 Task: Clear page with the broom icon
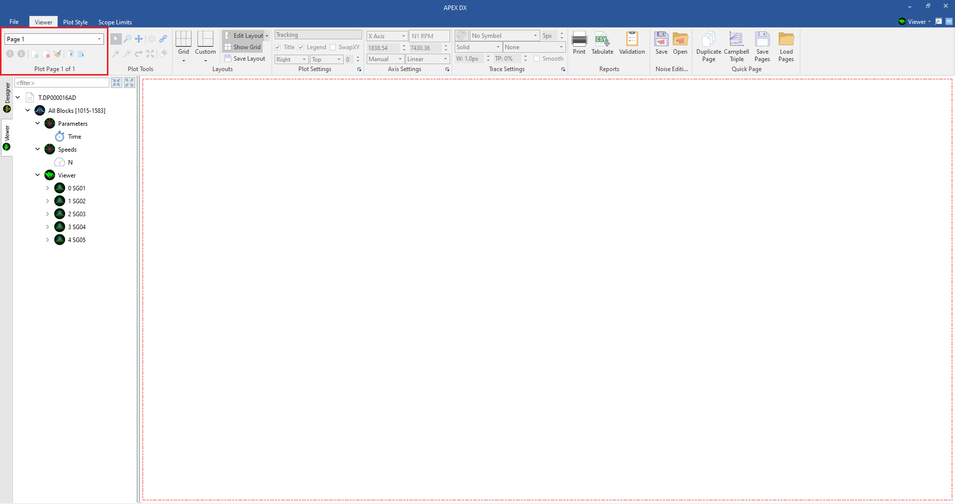(58, 54)
